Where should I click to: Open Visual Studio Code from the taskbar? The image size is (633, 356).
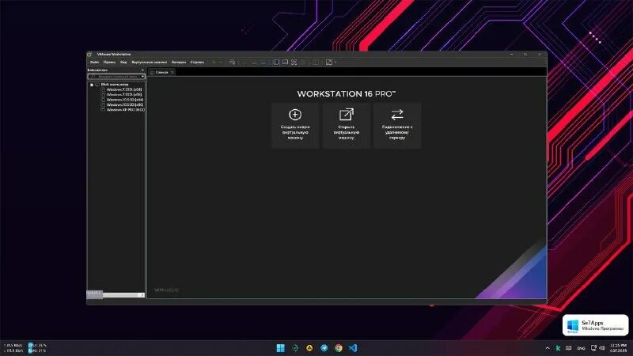point(353,348)
